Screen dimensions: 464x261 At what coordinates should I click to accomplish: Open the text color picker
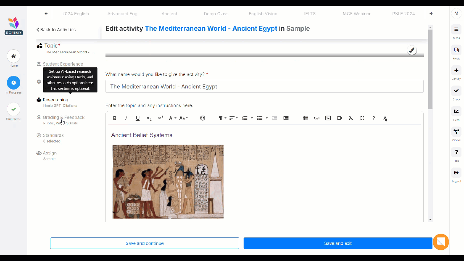[x=385, y=118]
